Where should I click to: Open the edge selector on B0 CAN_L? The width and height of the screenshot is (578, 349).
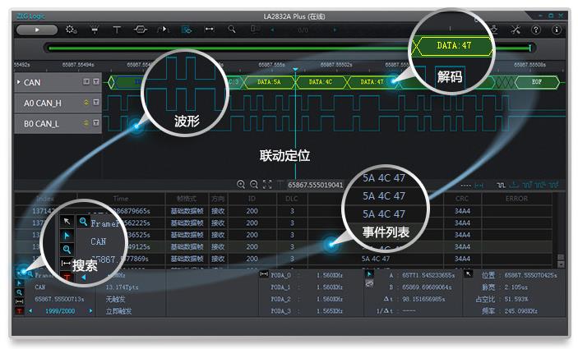click(86, 124)
